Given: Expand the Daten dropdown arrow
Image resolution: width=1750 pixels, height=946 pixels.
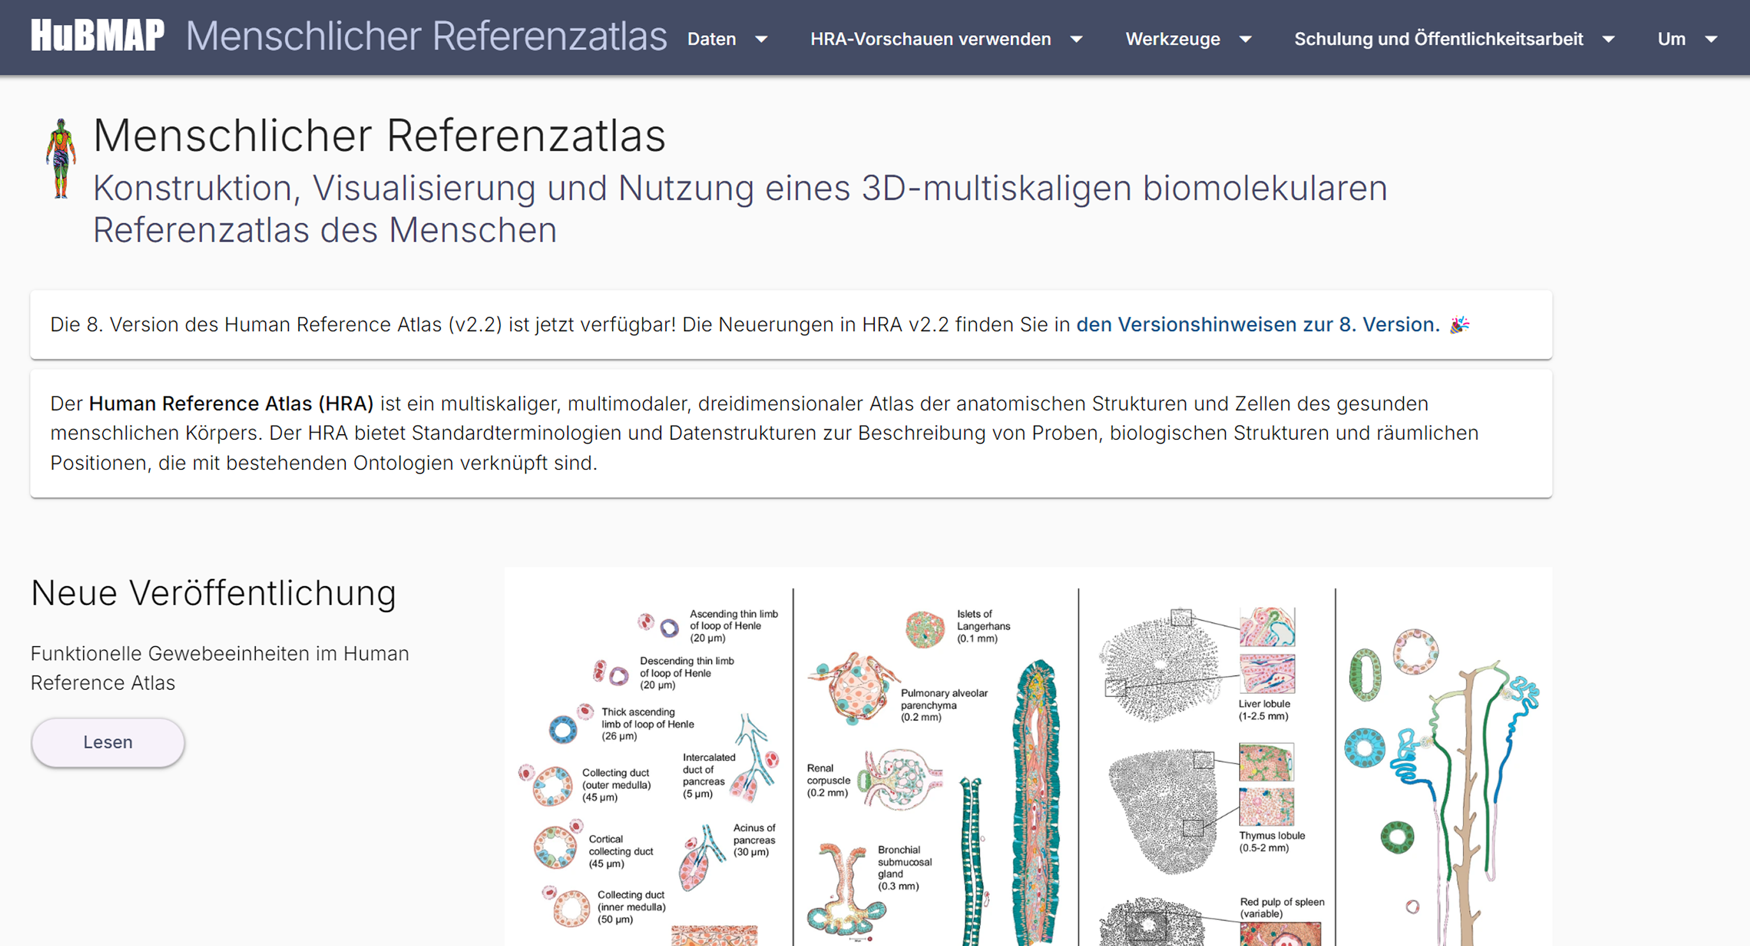Looking at the screenshot, I should pos(761,40).
